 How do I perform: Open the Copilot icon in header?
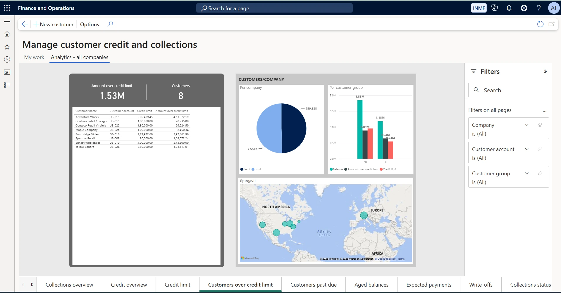click(494, 8)
